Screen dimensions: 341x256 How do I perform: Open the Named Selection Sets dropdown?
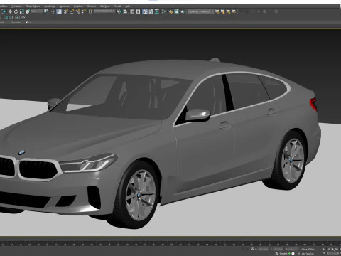pyautogui.click(x=104, y=11)
